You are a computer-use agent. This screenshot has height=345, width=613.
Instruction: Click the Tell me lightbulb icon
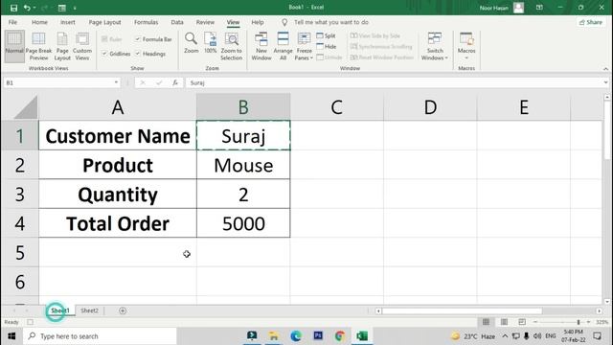(284, 23)
